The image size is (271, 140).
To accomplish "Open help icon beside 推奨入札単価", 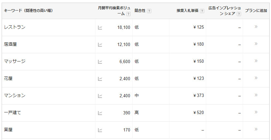I will coord(202,11).
